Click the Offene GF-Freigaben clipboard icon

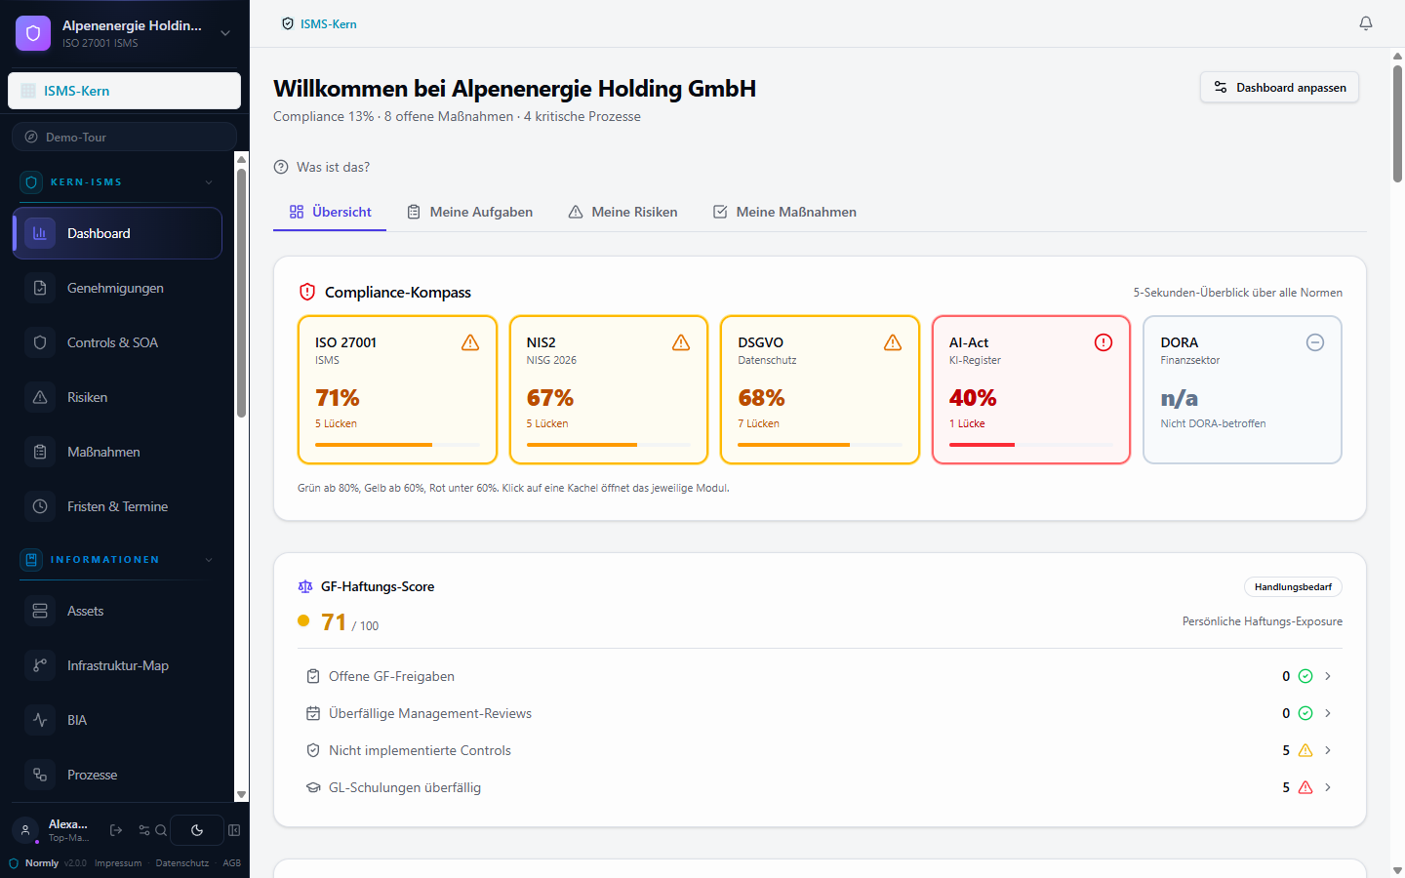point(313,676)
